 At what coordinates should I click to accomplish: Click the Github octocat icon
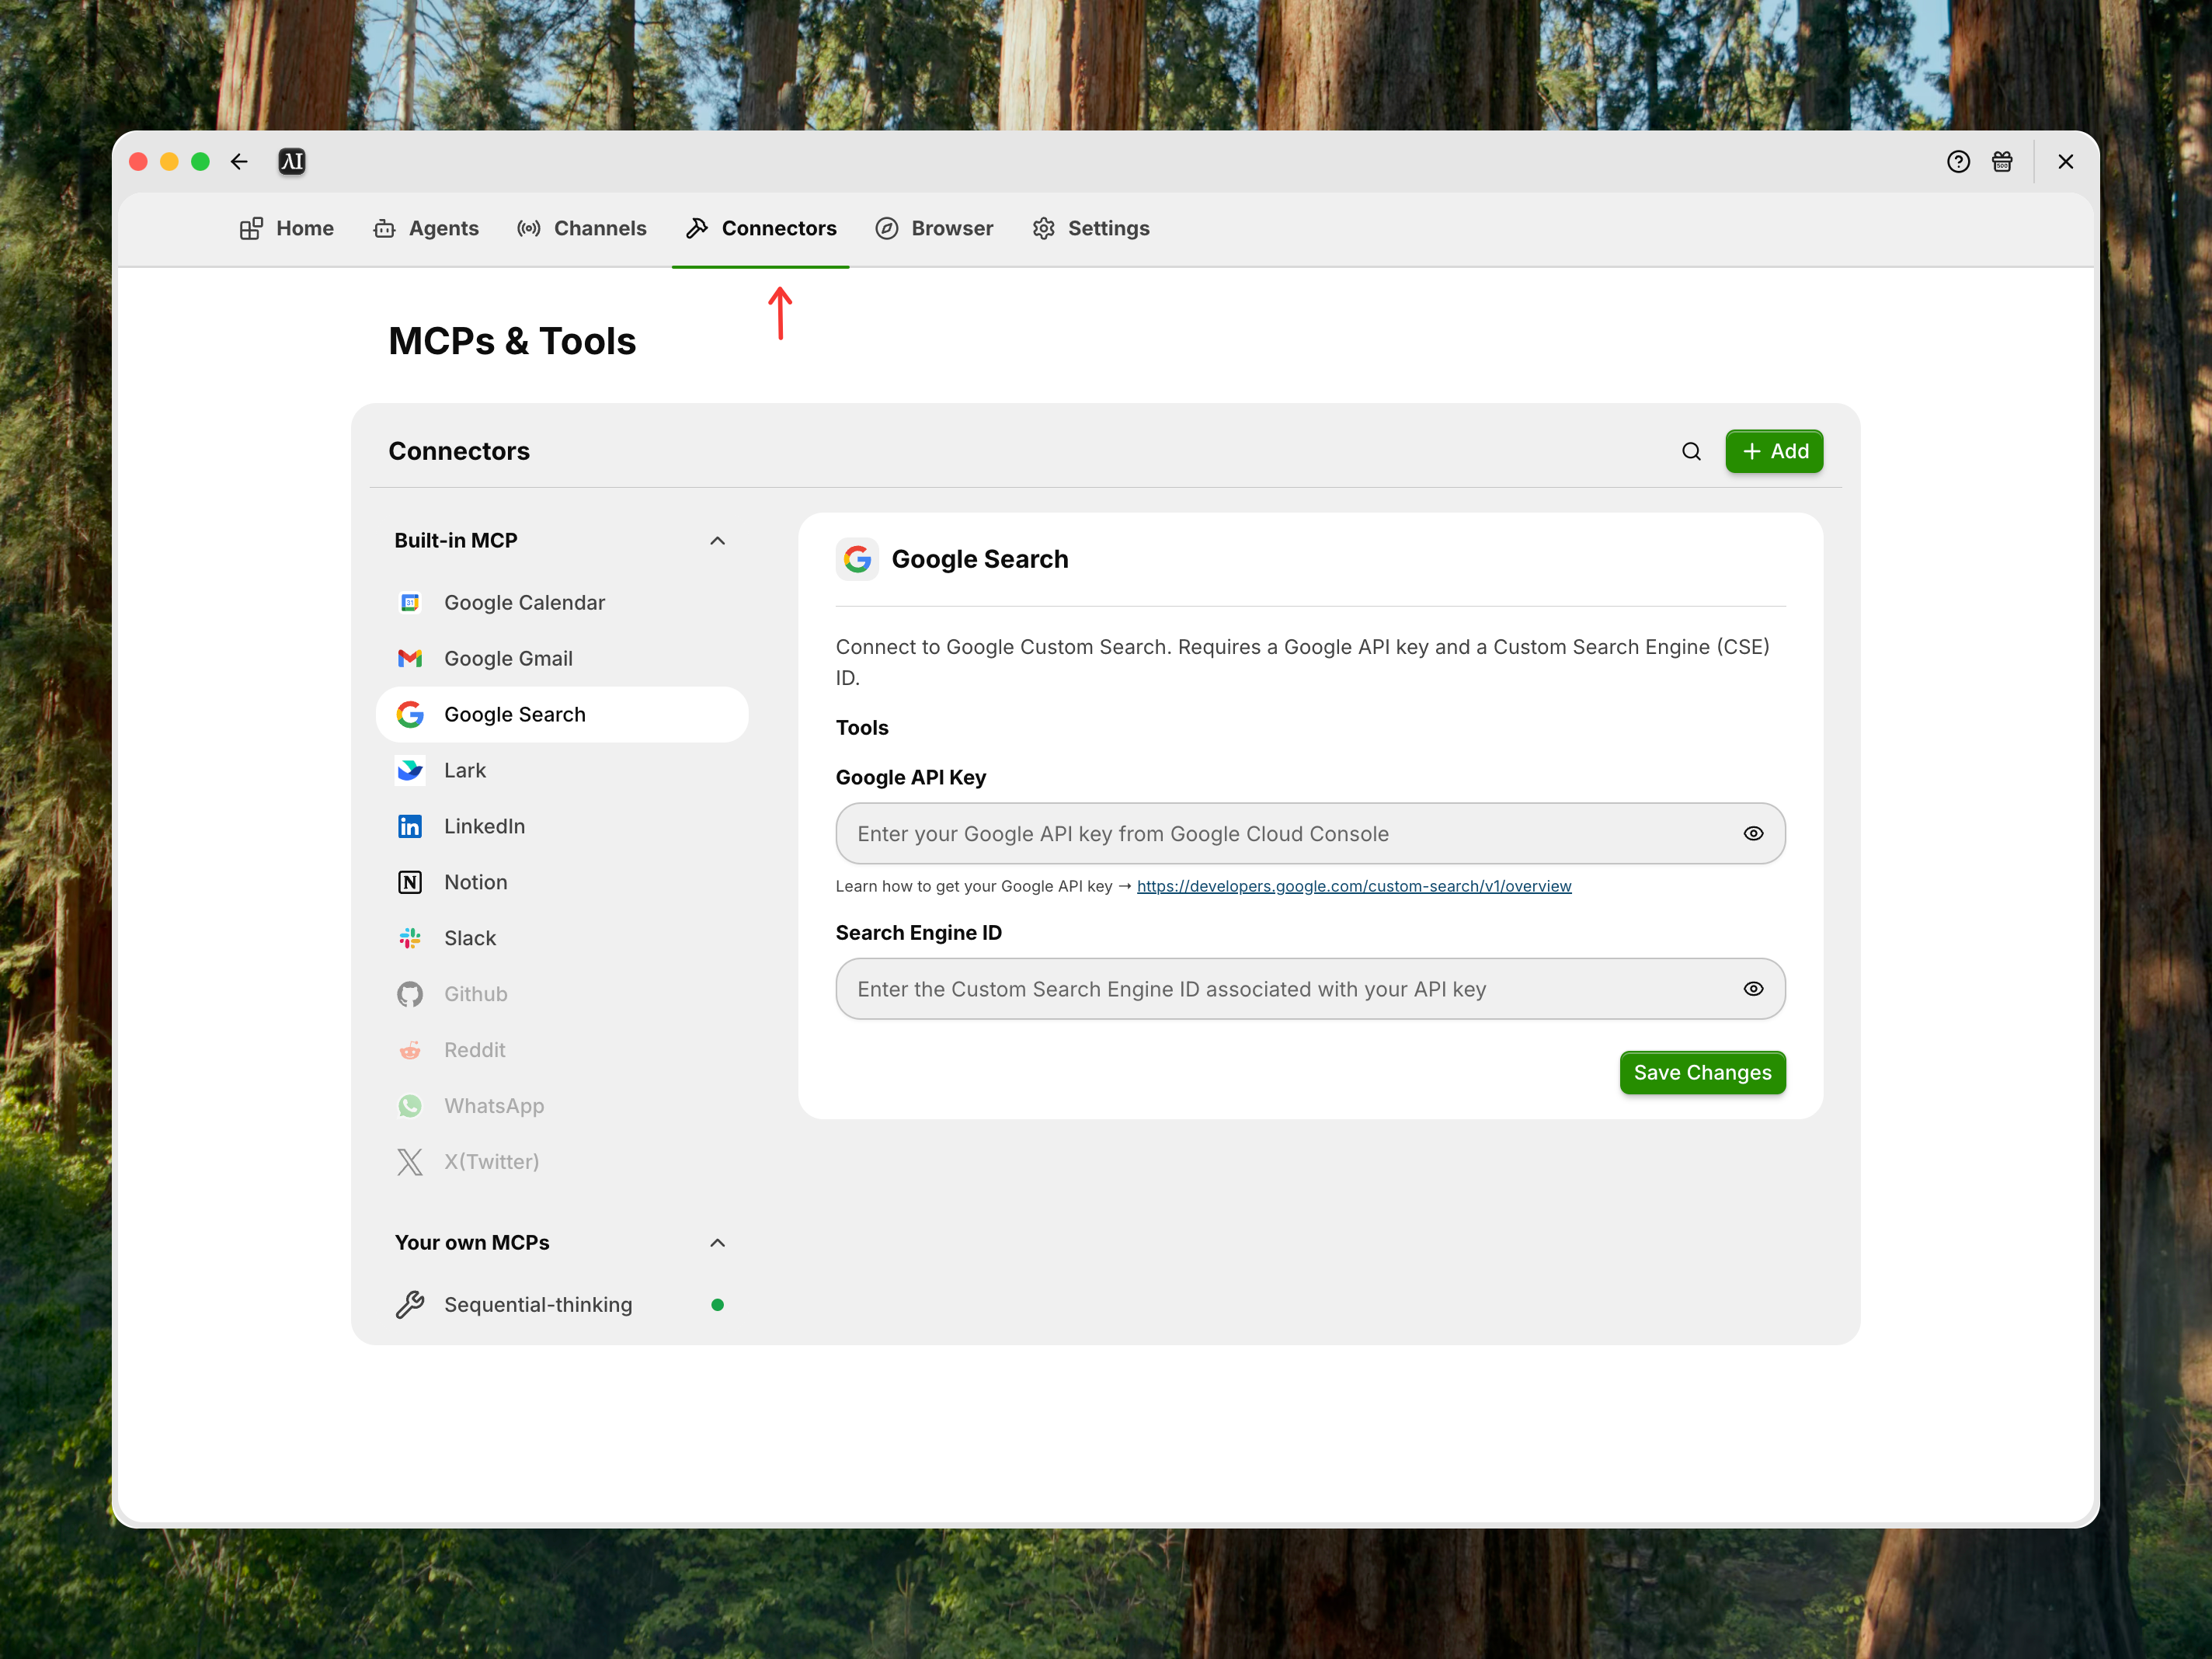(x=410, y=995)
